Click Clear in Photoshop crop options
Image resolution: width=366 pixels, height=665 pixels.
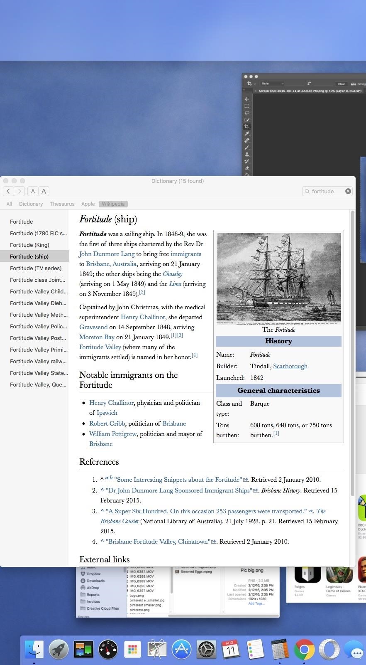[341, 84]
